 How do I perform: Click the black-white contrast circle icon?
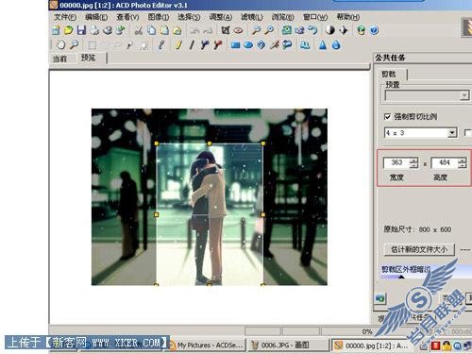[x=329, y=30]
